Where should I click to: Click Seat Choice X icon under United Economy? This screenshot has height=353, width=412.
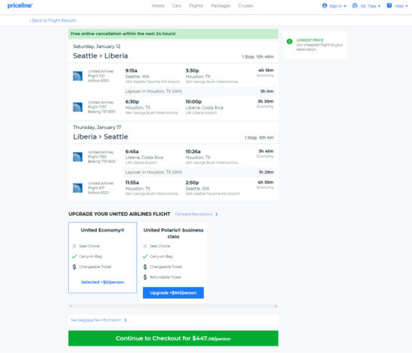click(x=74, y=246)
